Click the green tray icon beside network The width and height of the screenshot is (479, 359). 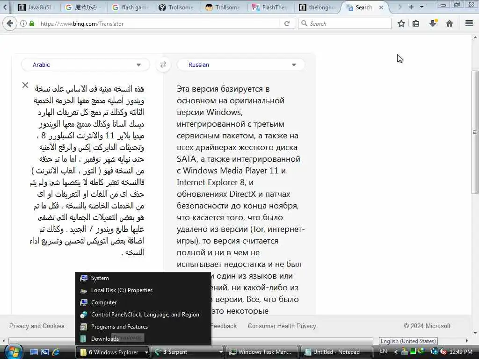click(x=413, y=352)
